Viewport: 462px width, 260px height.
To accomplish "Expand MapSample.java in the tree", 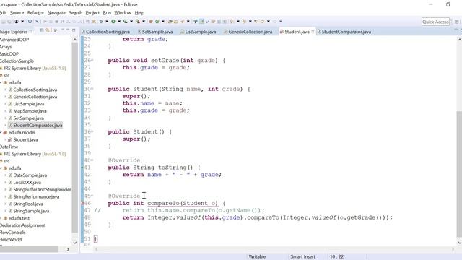I will click(5, 111).
